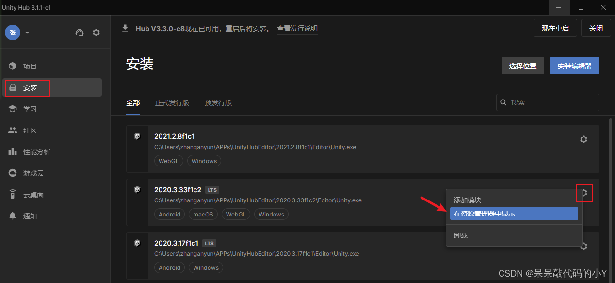Screen dimensions: 615x283
Task: Switch to 预发行版 tab
Action: [x=218, y=103]
